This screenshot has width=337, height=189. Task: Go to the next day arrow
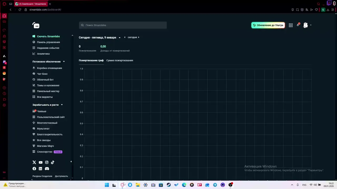pos(139,37)
